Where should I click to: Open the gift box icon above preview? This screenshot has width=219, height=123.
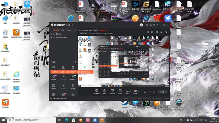pos(148,32)
